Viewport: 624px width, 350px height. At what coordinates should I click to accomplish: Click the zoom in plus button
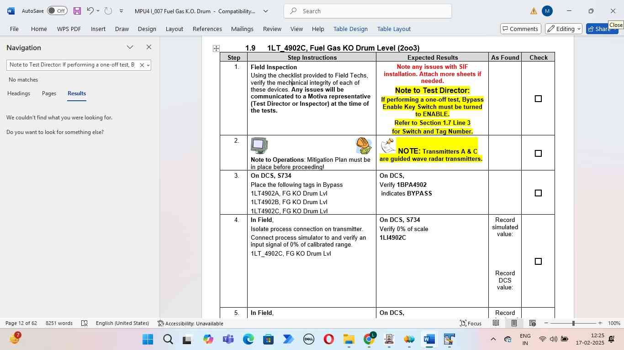[600, 323]
